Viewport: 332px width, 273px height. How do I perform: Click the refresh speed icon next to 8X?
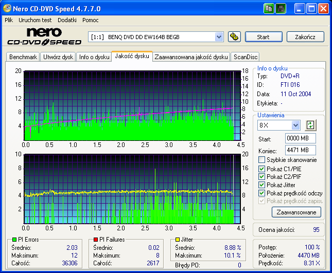[310, 125]
